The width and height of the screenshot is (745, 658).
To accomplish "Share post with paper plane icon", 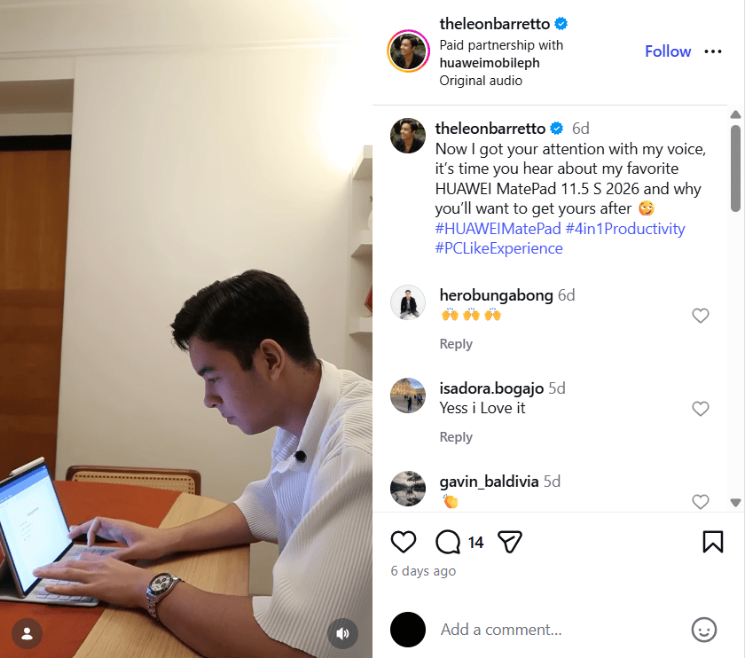I will (x=510, y=542).
